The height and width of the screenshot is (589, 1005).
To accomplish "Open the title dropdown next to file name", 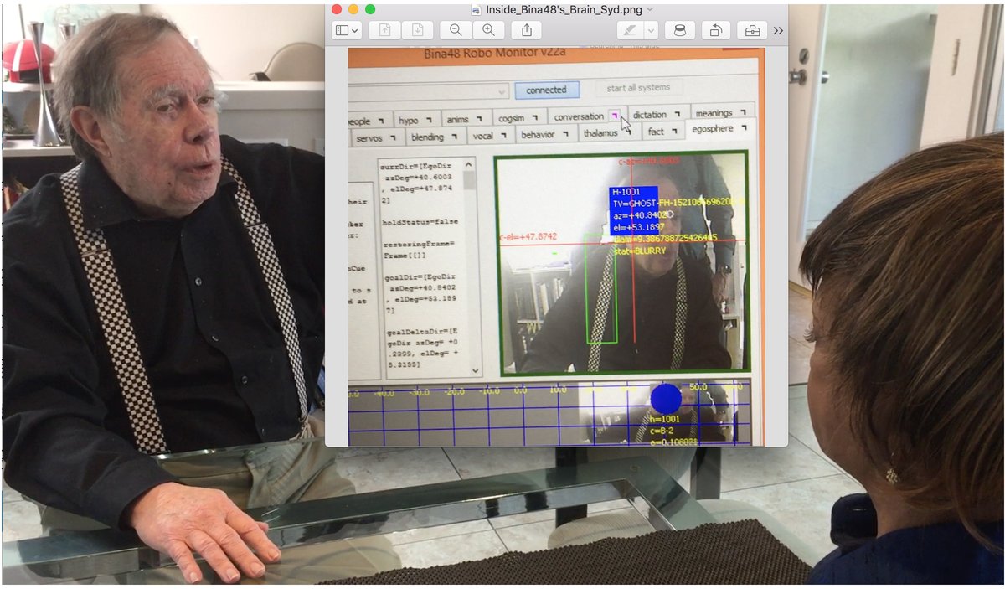I will point(650,9).
